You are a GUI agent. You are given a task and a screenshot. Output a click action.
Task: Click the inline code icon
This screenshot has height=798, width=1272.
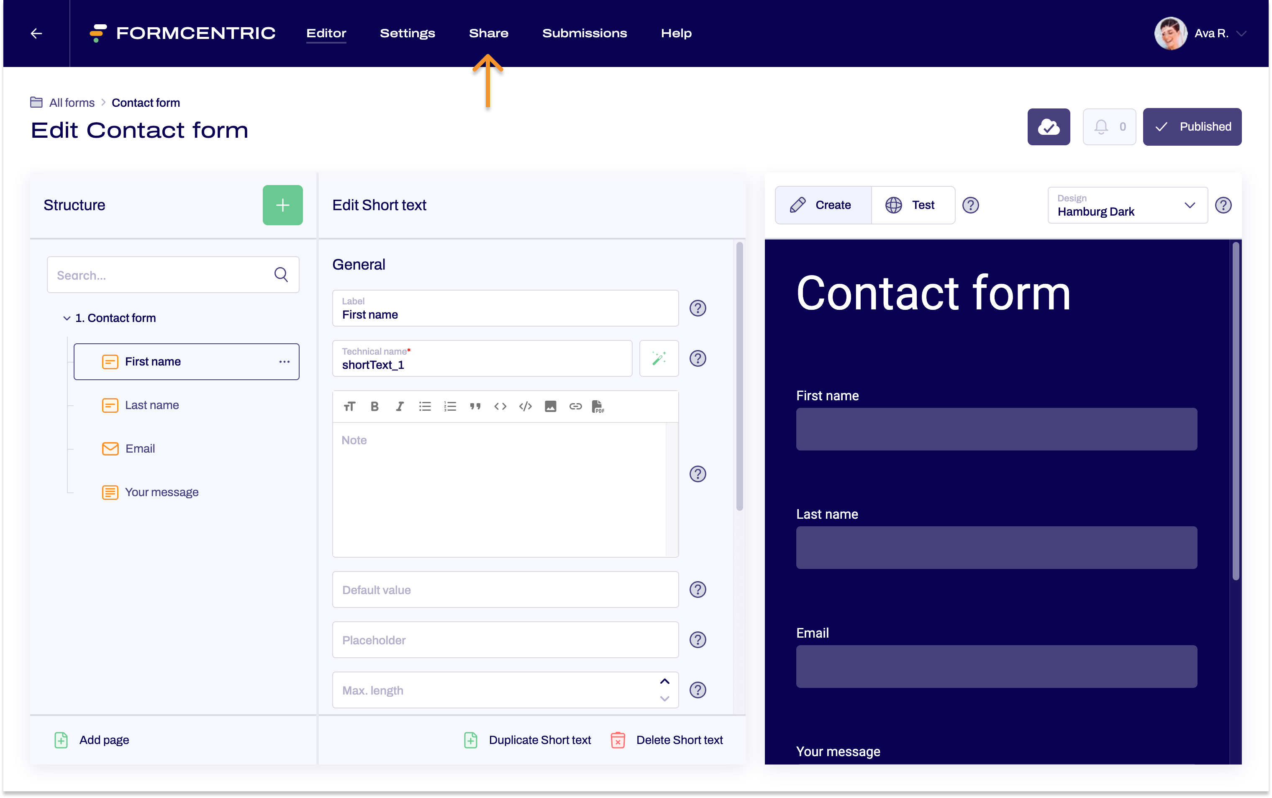[x=500, y=405]
